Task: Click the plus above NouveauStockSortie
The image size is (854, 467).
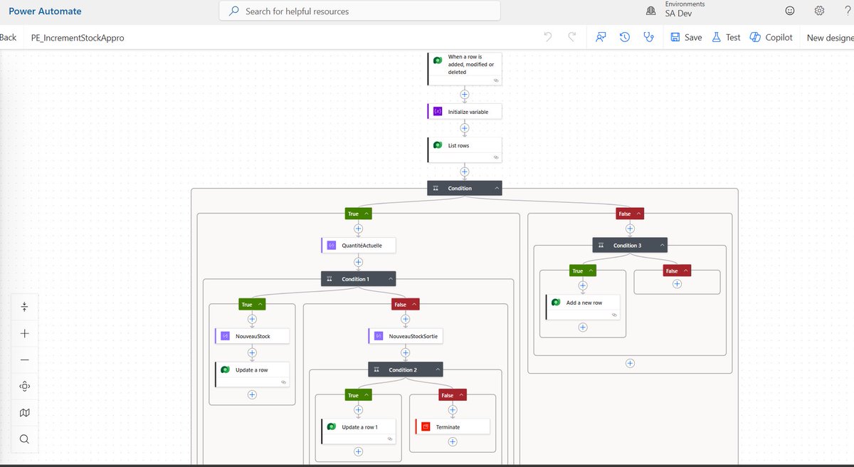Action: [x=406, y=319]
